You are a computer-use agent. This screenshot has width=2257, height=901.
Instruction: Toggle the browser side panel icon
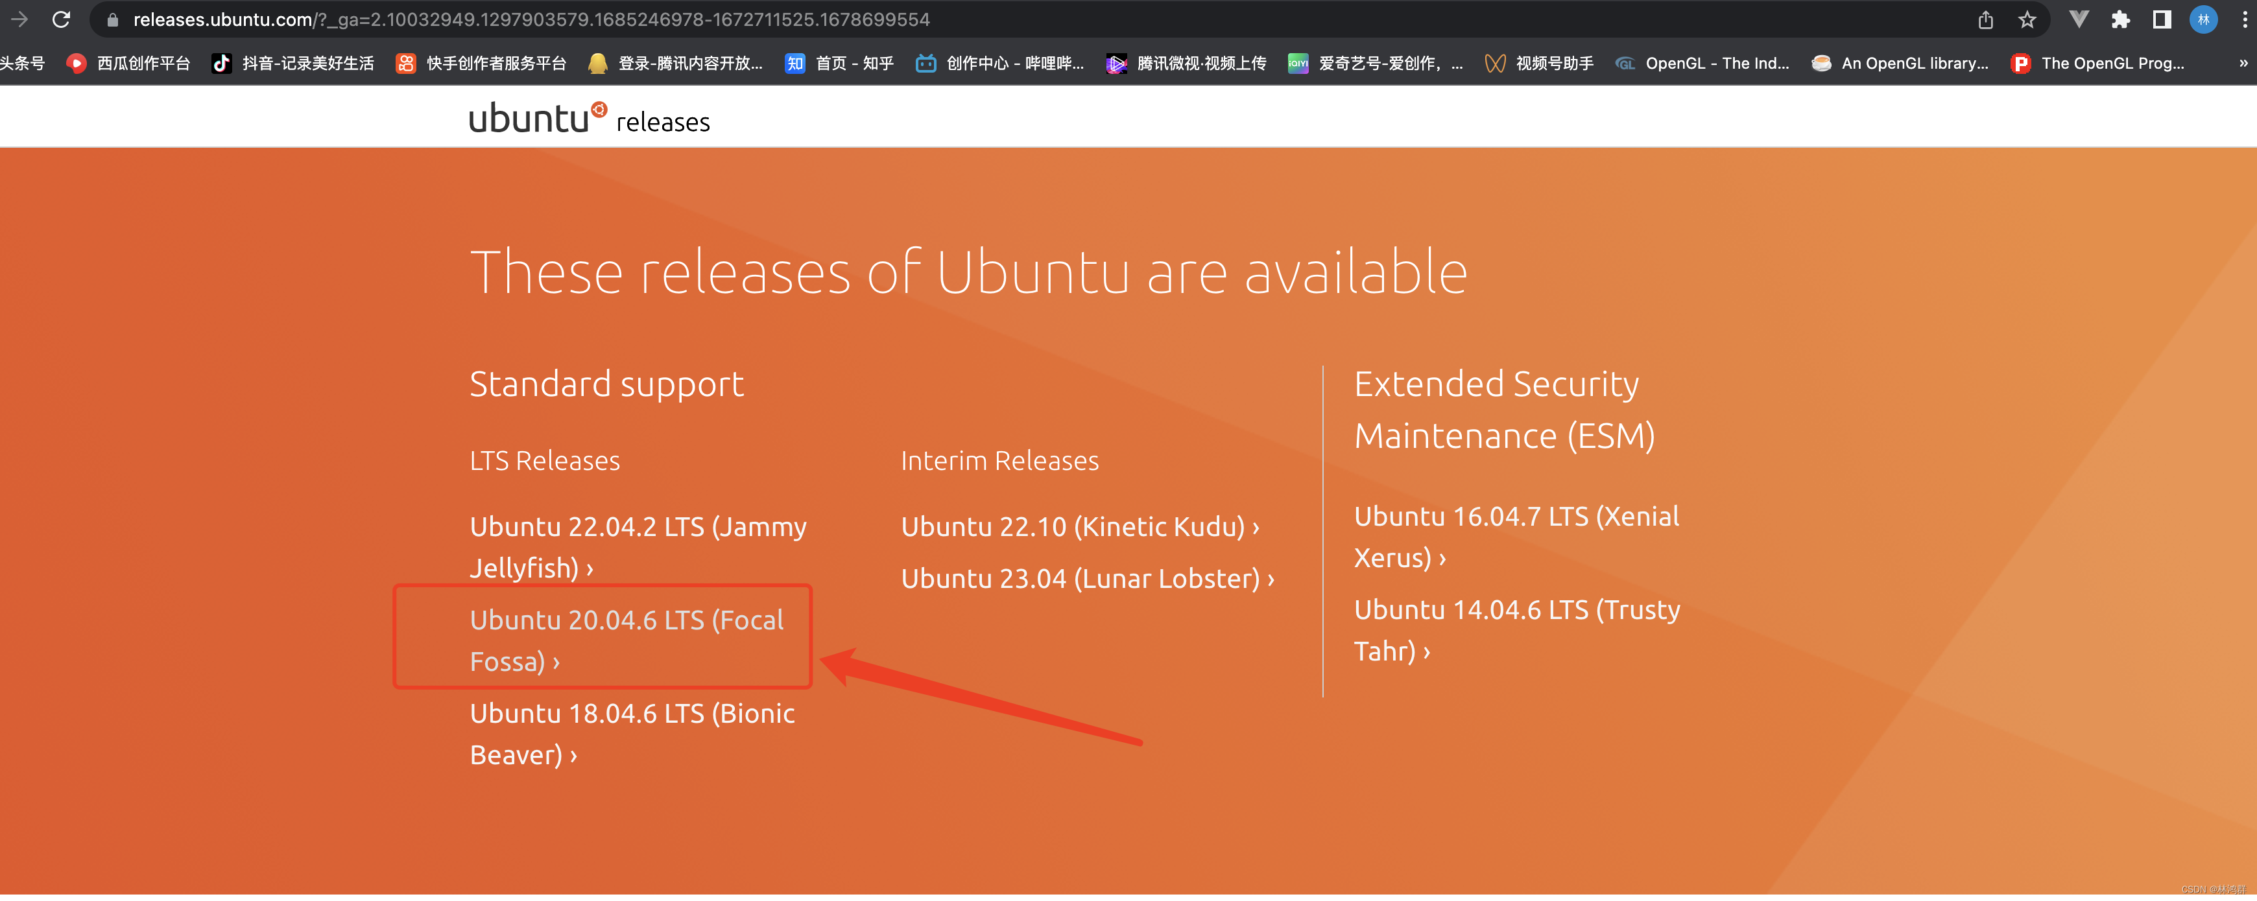point(2162,19)
